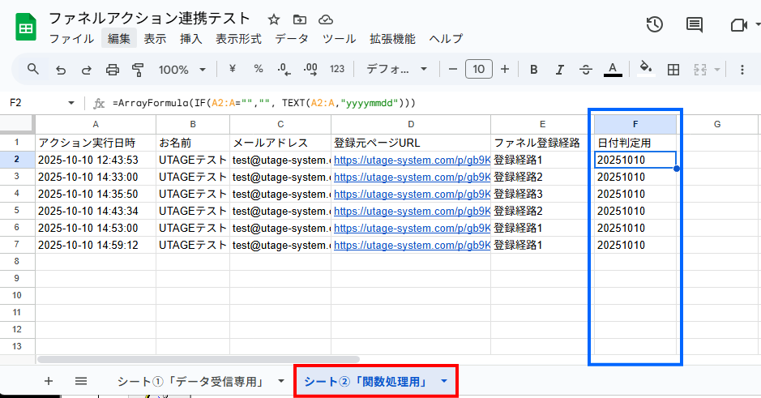Click the print icon in toolbar
The width and height of the screenshot is (761, 398).
[113, 70]
